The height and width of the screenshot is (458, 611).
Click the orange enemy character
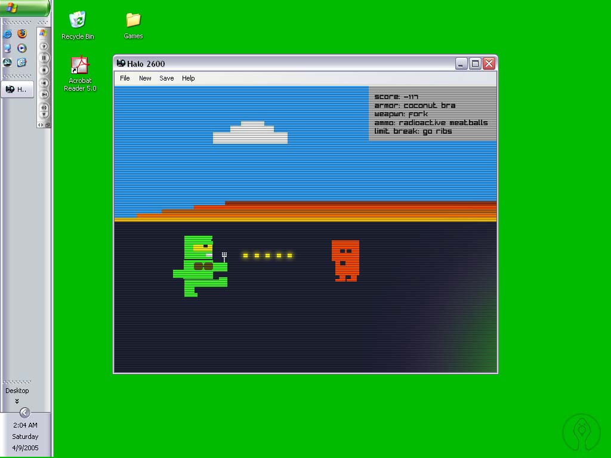345,261
